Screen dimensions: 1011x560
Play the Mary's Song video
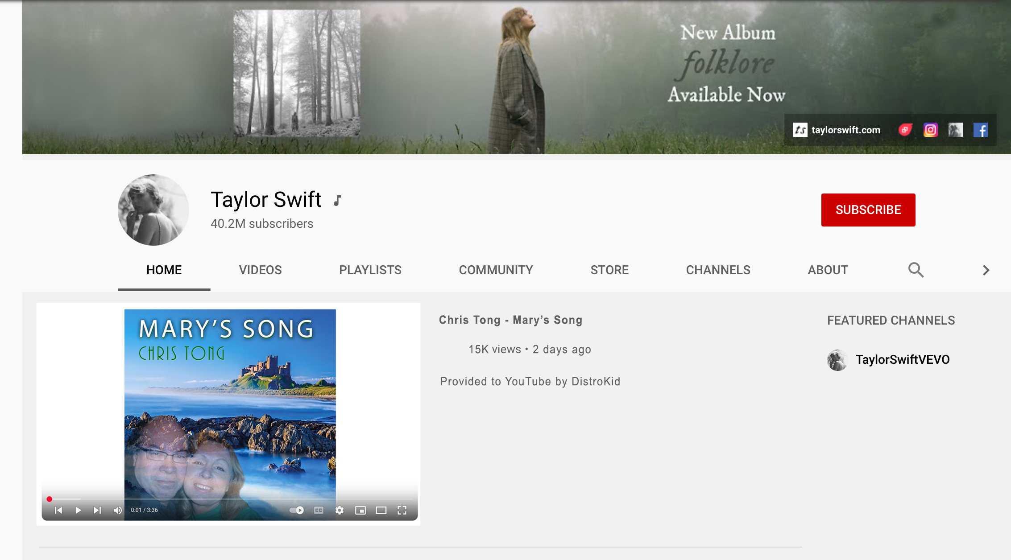point(78,510)
